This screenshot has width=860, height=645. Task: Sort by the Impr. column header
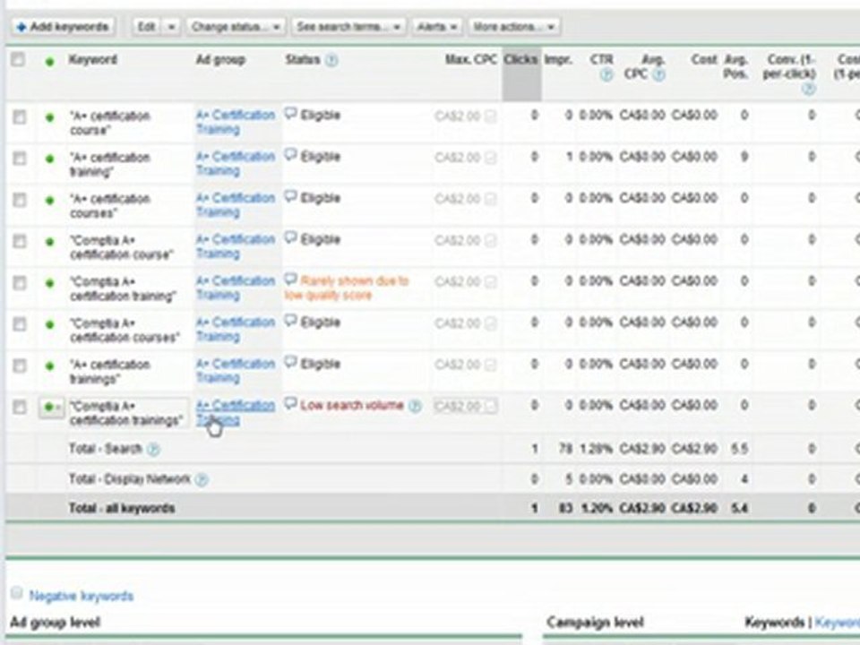[x=558, y=59]
